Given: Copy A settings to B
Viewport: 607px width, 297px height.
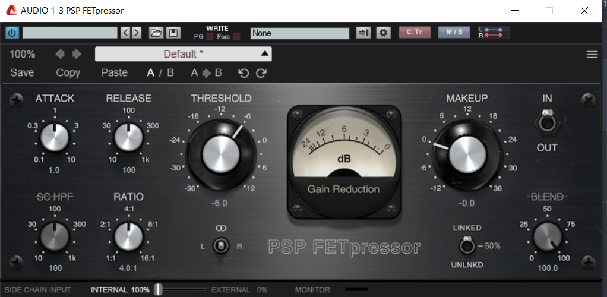Looking at the screenshot, I should (206, 73).
